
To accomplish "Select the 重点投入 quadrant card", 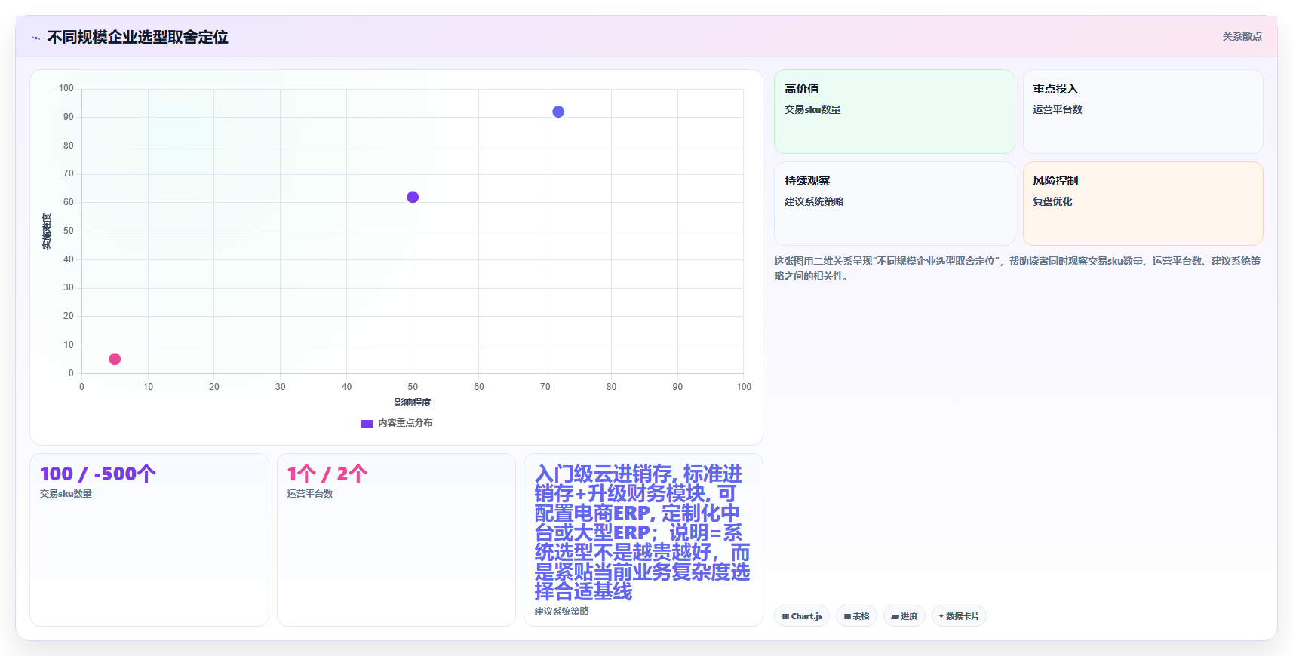I will (1143, 112).
